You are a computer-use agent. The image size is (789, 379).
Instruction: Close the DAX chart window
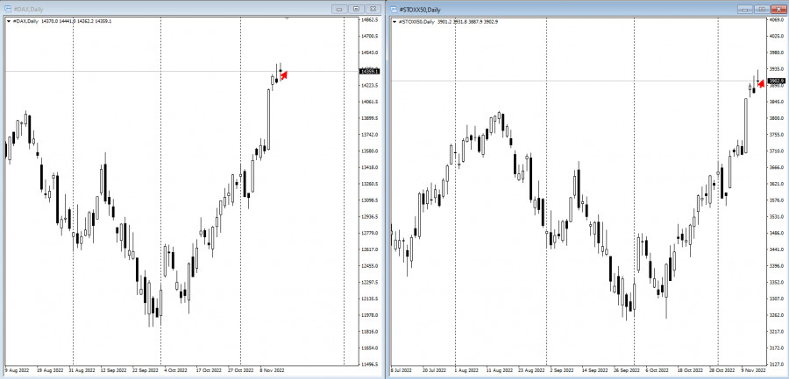click(x=372, y=9)
